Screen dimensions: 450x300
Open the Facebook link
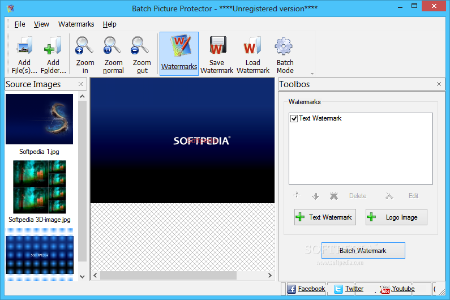[311, 289]
